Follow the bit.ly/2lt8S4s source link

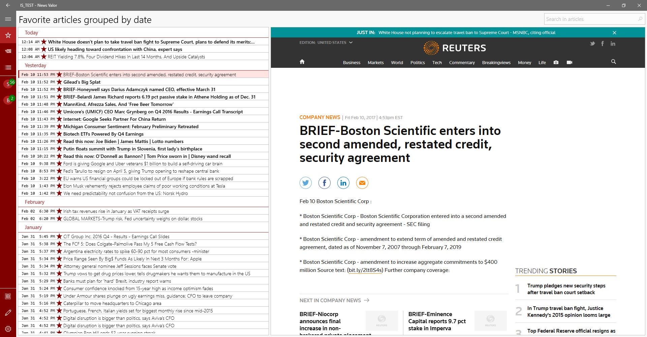pos(365,270)
